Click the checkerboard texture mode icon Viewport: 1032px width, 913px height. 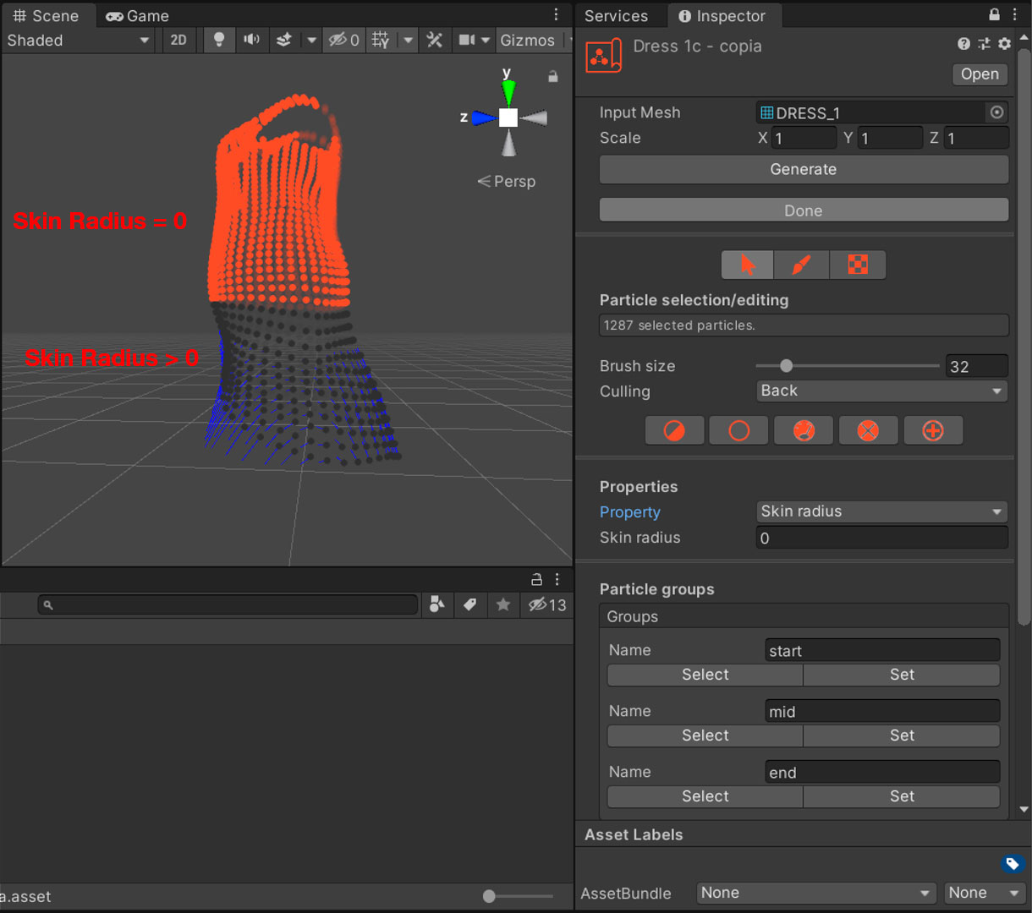tap(858, 265)
